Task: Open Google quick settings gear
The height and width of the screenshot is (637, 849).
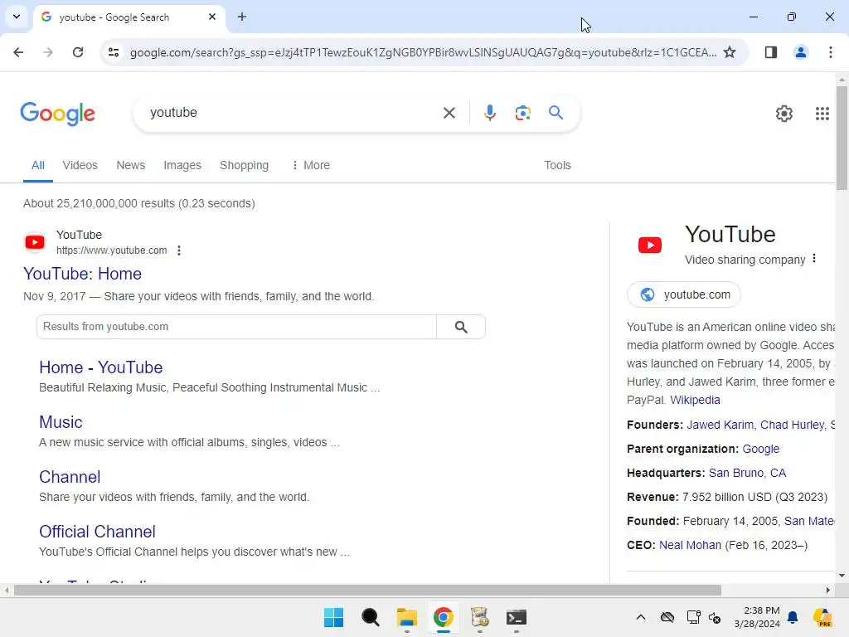Action: [784, 113]
